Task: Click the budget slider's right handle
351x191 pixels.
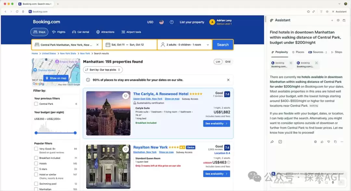Action: 75,133
